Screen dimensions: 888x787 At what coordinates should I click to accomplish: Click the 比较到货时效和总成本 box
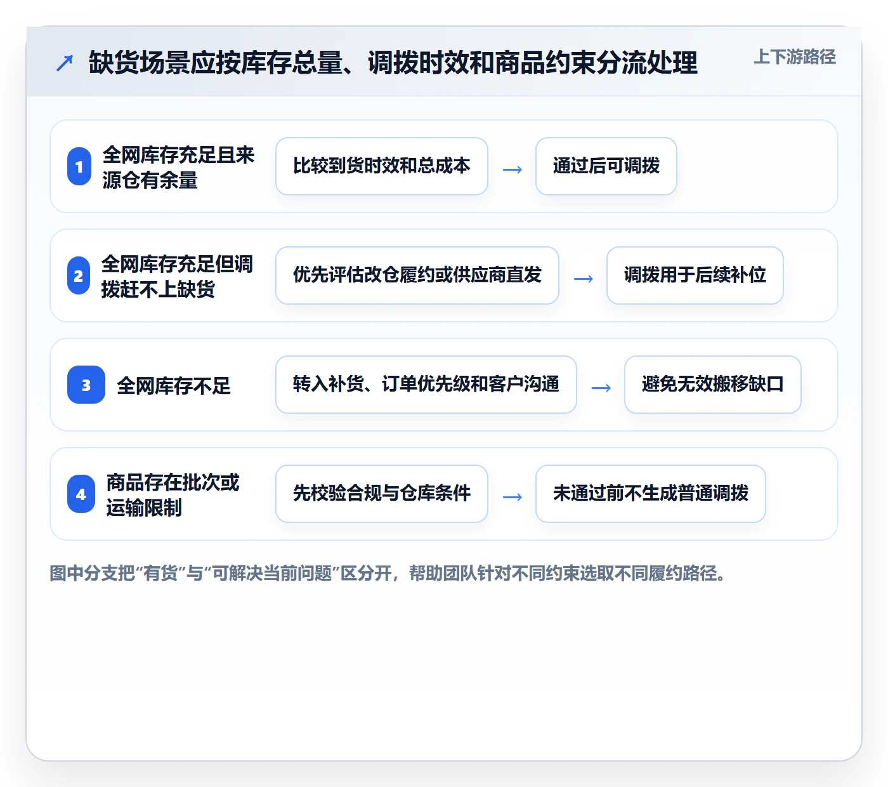pos(382,166)
